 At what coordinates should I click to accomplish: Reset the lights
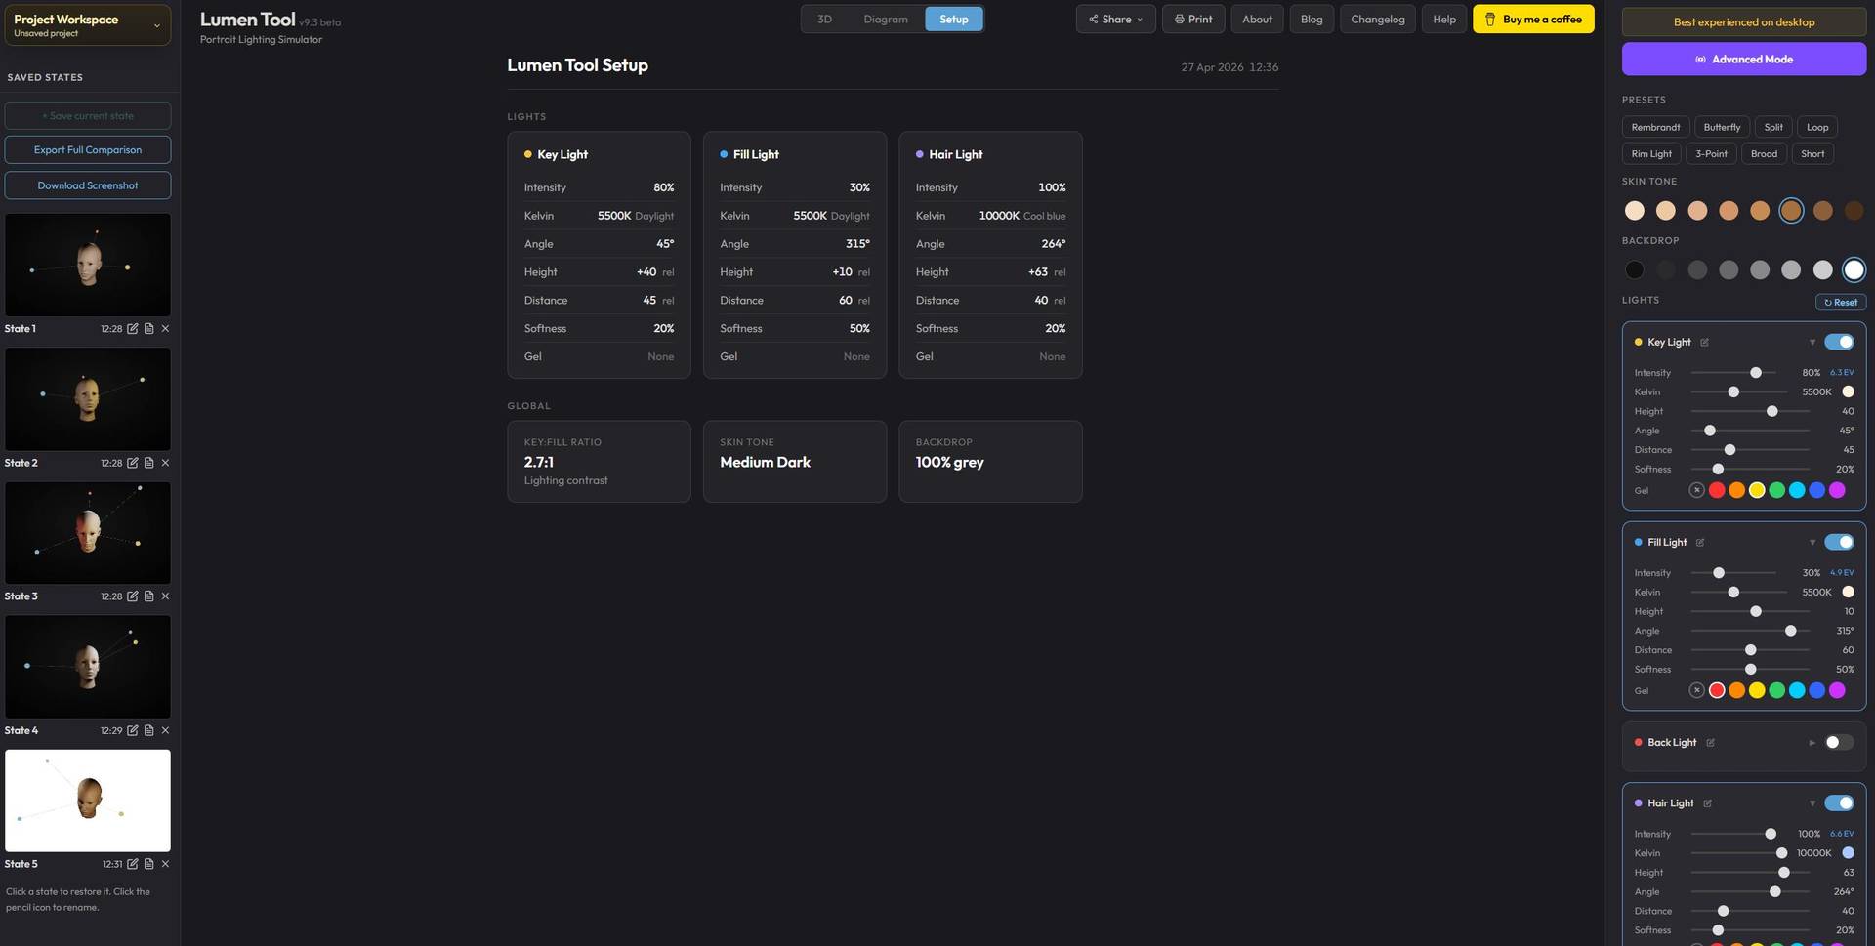pos(1840,303)
